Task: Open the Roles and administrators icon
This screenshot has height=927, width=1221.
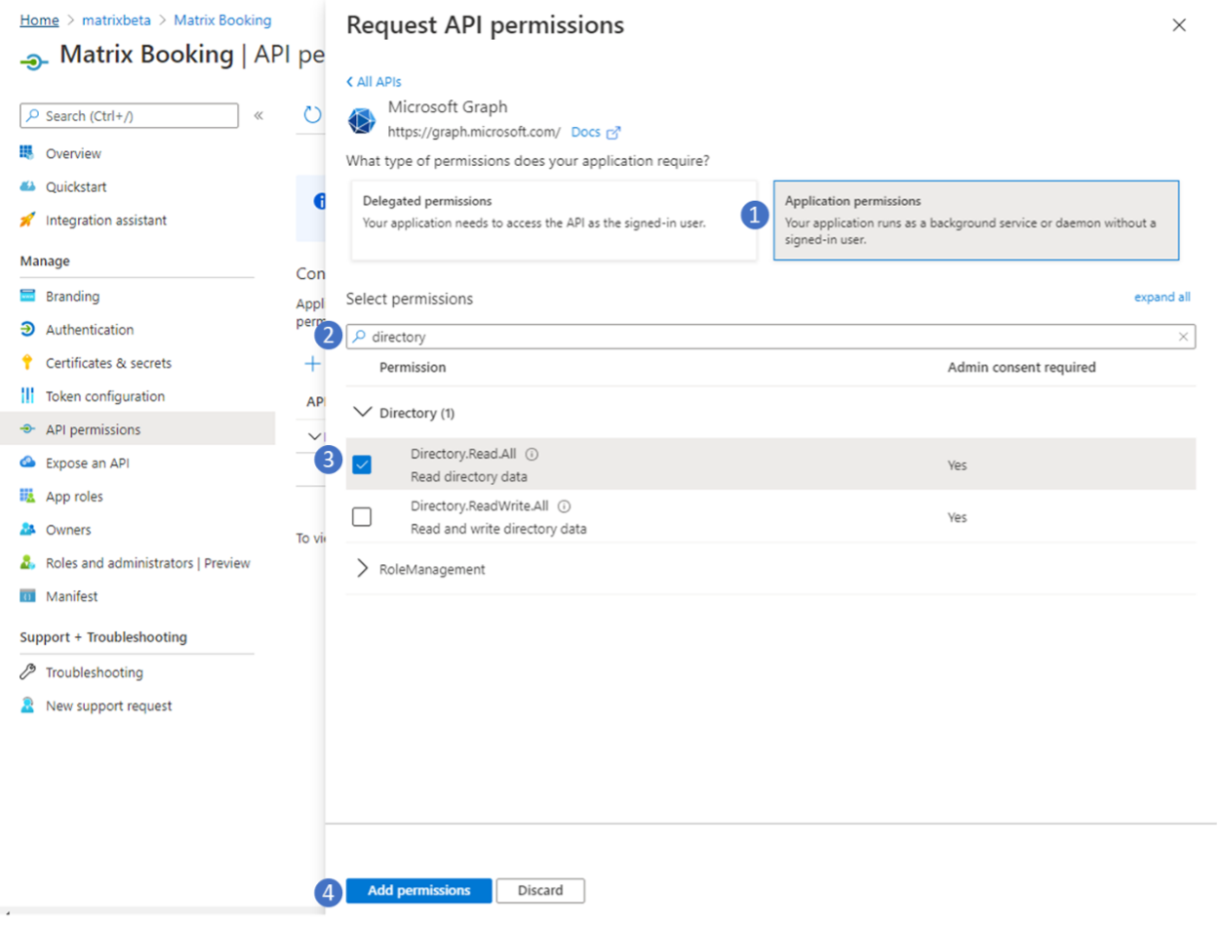Action: click(x=27, y=563)
